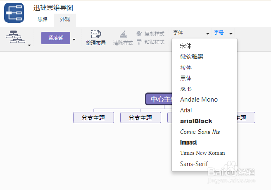271x190 pixels.
Task: Click the 清除样式 clear style icon
Action: (x=123, y=34)
